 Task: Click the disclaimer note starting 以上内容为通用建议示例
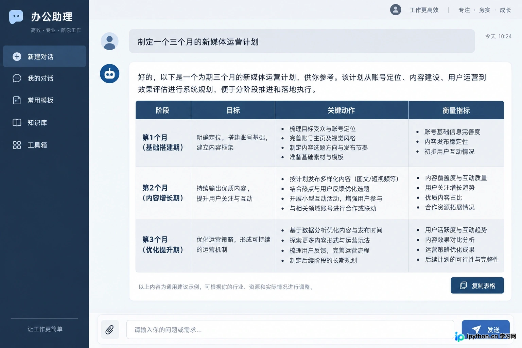coord(227,287)
